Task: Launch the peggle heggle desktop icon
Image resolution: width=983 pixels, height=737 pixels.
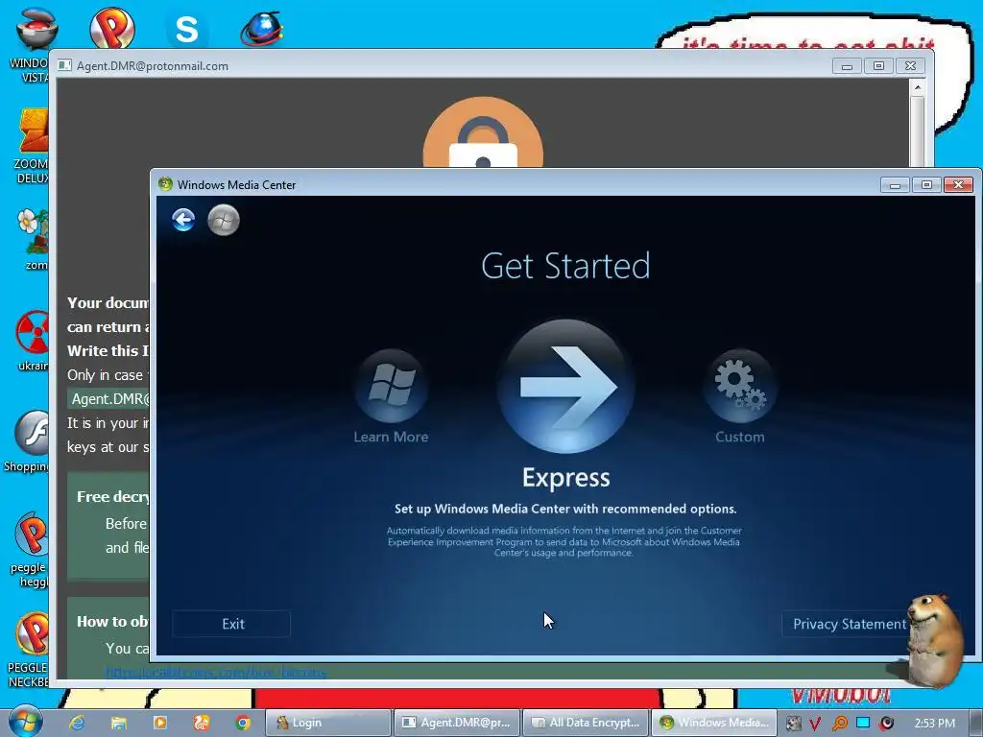Action: 30,550
